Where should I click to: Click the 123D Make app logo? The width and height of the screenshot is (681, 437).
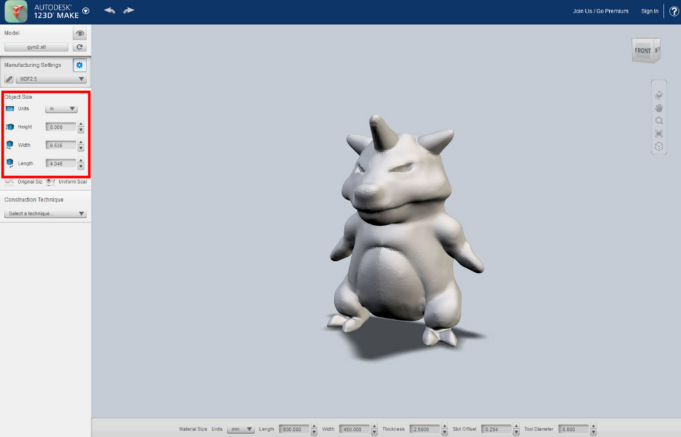click(16, 11)
